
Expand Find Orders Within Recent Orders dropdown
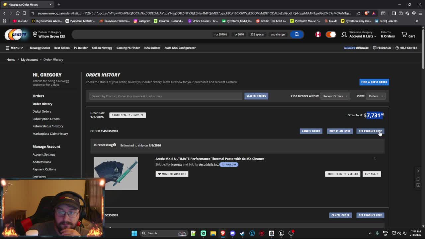pos(335,96)
